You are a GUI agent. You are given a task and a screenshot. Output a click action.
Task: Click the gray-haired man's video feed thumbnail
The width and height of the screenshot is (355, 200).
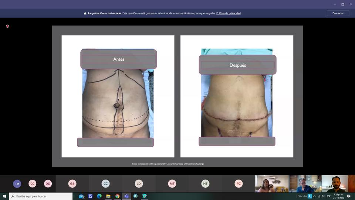(305, 183)
